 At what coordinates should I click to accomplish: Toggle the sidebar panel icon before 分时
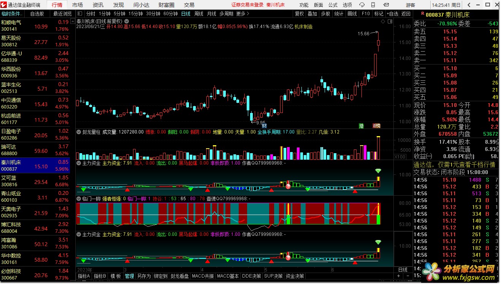pos(80,14)
